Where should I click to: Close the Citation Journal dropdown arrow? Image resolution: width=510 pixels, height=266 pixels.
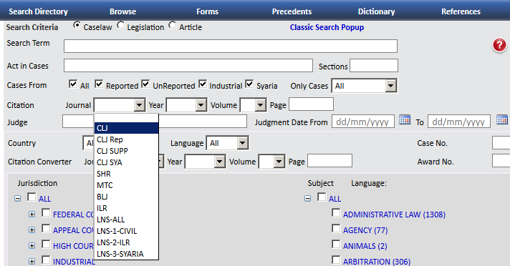139,105
